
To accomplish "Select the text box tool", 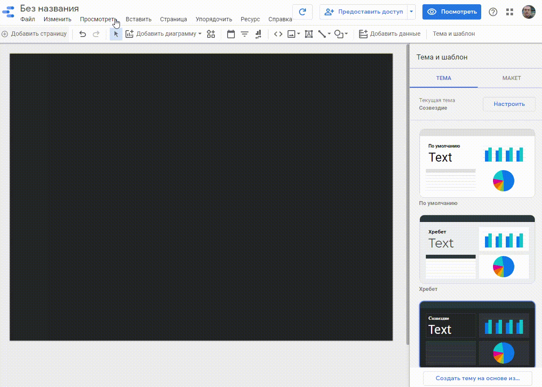I will pos(309,34).
